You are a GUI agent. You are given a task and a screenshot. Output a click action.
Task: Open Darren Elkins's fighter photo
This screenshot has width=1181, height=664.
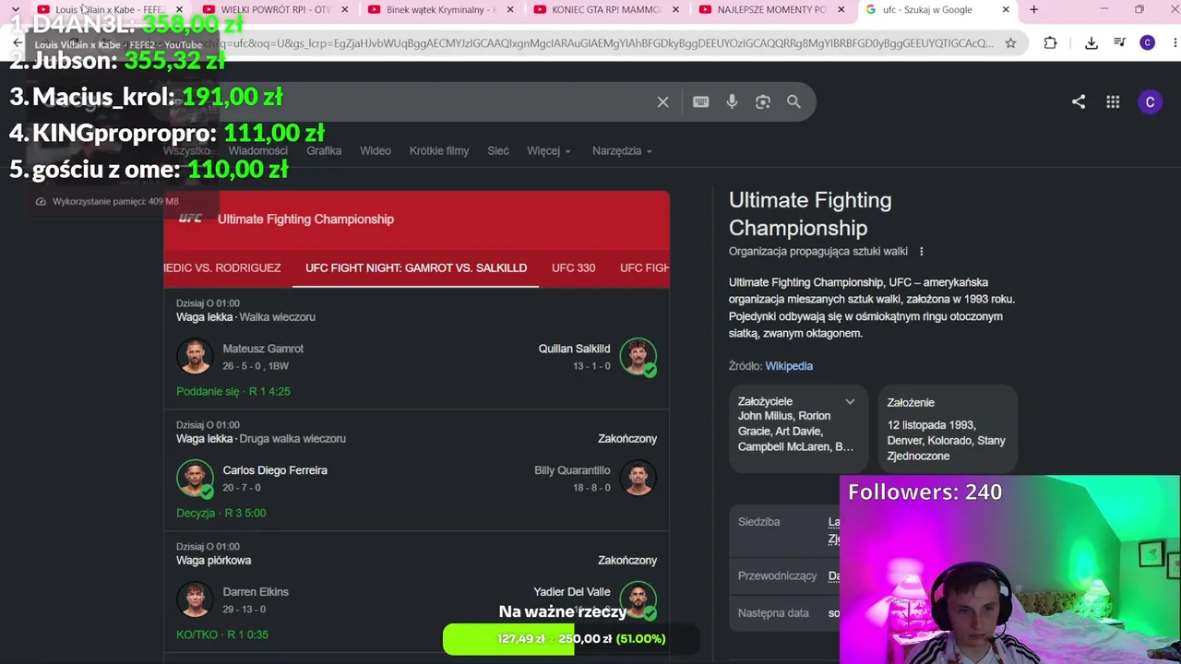(195, 599)
